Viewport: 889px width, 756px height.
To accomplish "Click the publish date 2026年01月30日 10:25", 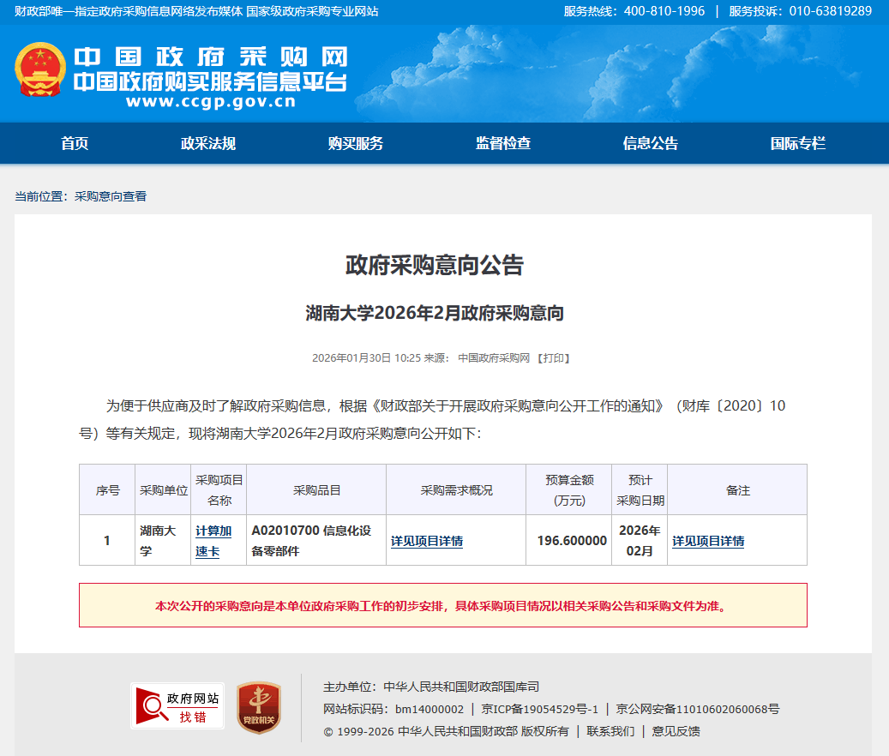I will click(366, 358).
